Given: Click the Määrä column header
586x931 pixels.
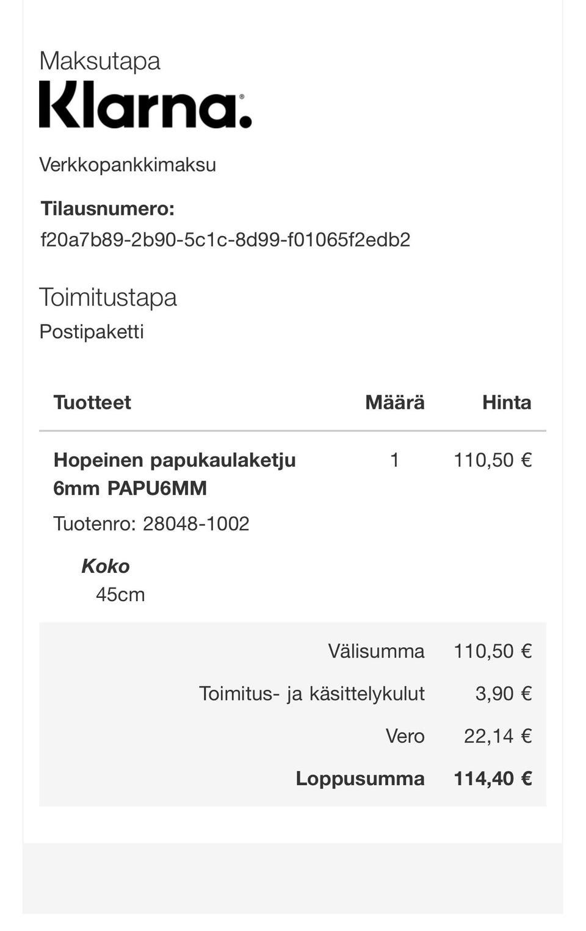Looking at the screenshot, I should (x=394, y=403).
